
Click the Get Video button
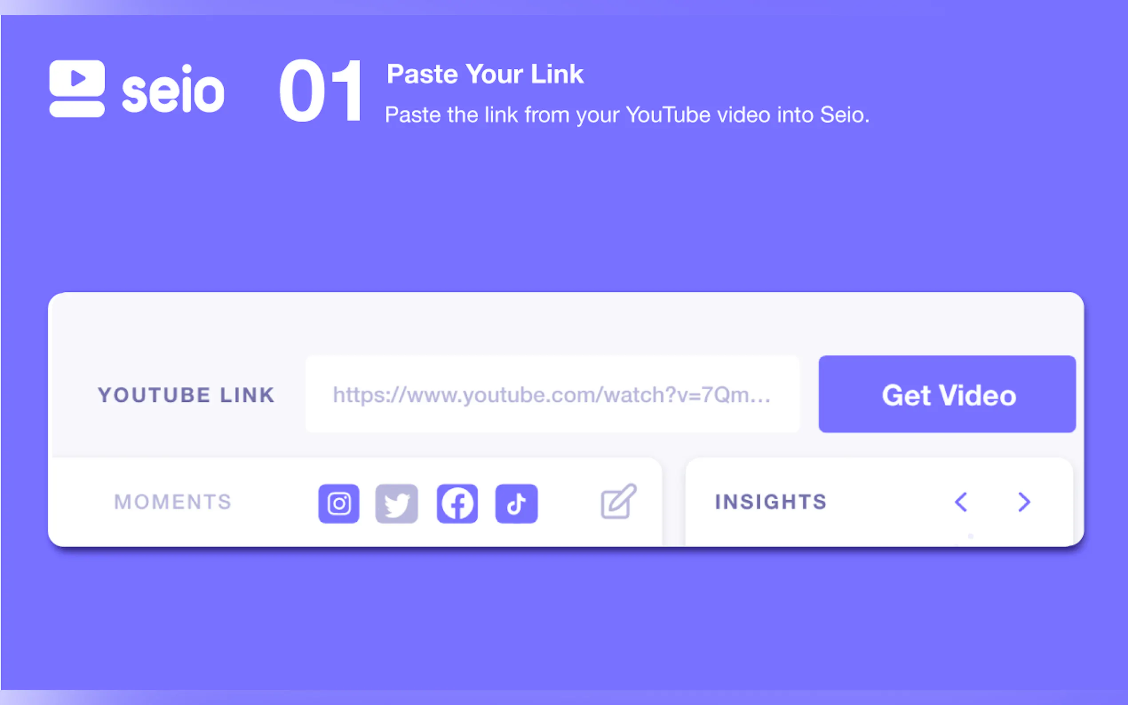pos(947,394)
